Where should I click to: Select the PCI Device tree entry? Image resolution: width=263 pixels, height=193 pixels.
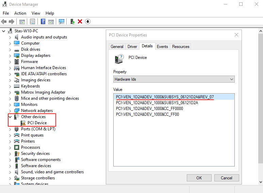[x=37, y=123]
